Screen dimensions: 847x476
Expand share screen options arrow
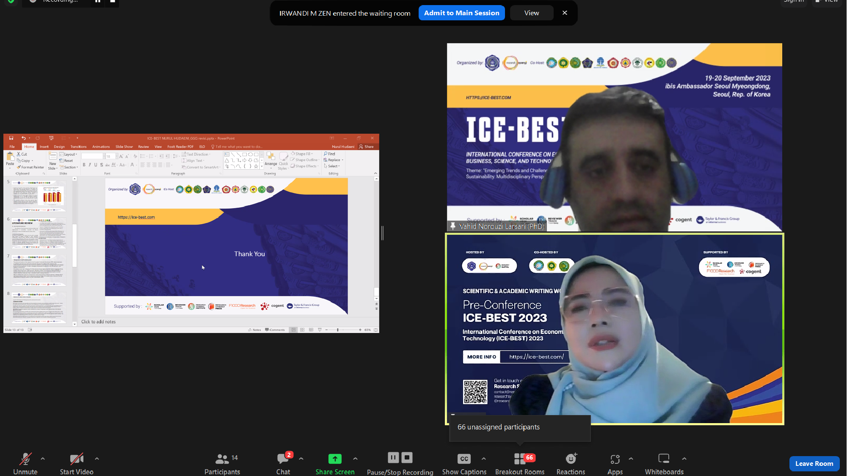(355, 459)
